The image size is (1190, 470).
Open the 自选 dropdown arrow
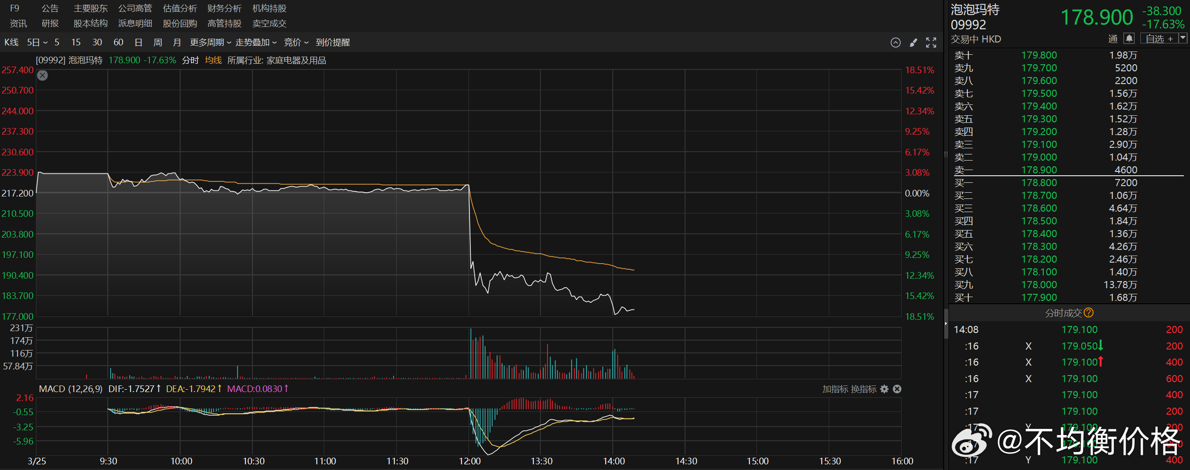pyautogui.click(x=1183, y=38)
